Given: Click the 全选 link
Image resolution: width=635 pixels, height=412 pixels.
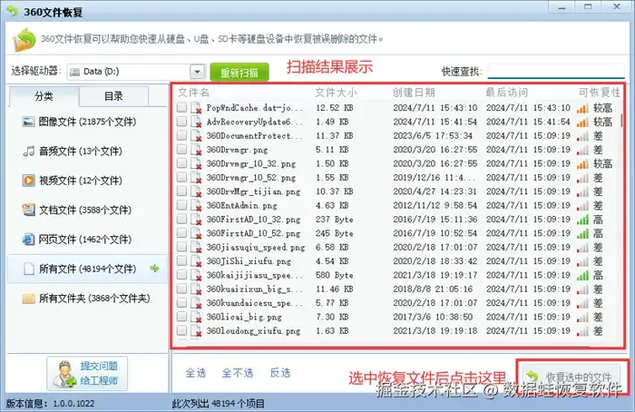Looking at the screenshot, I should coord(196,373).
